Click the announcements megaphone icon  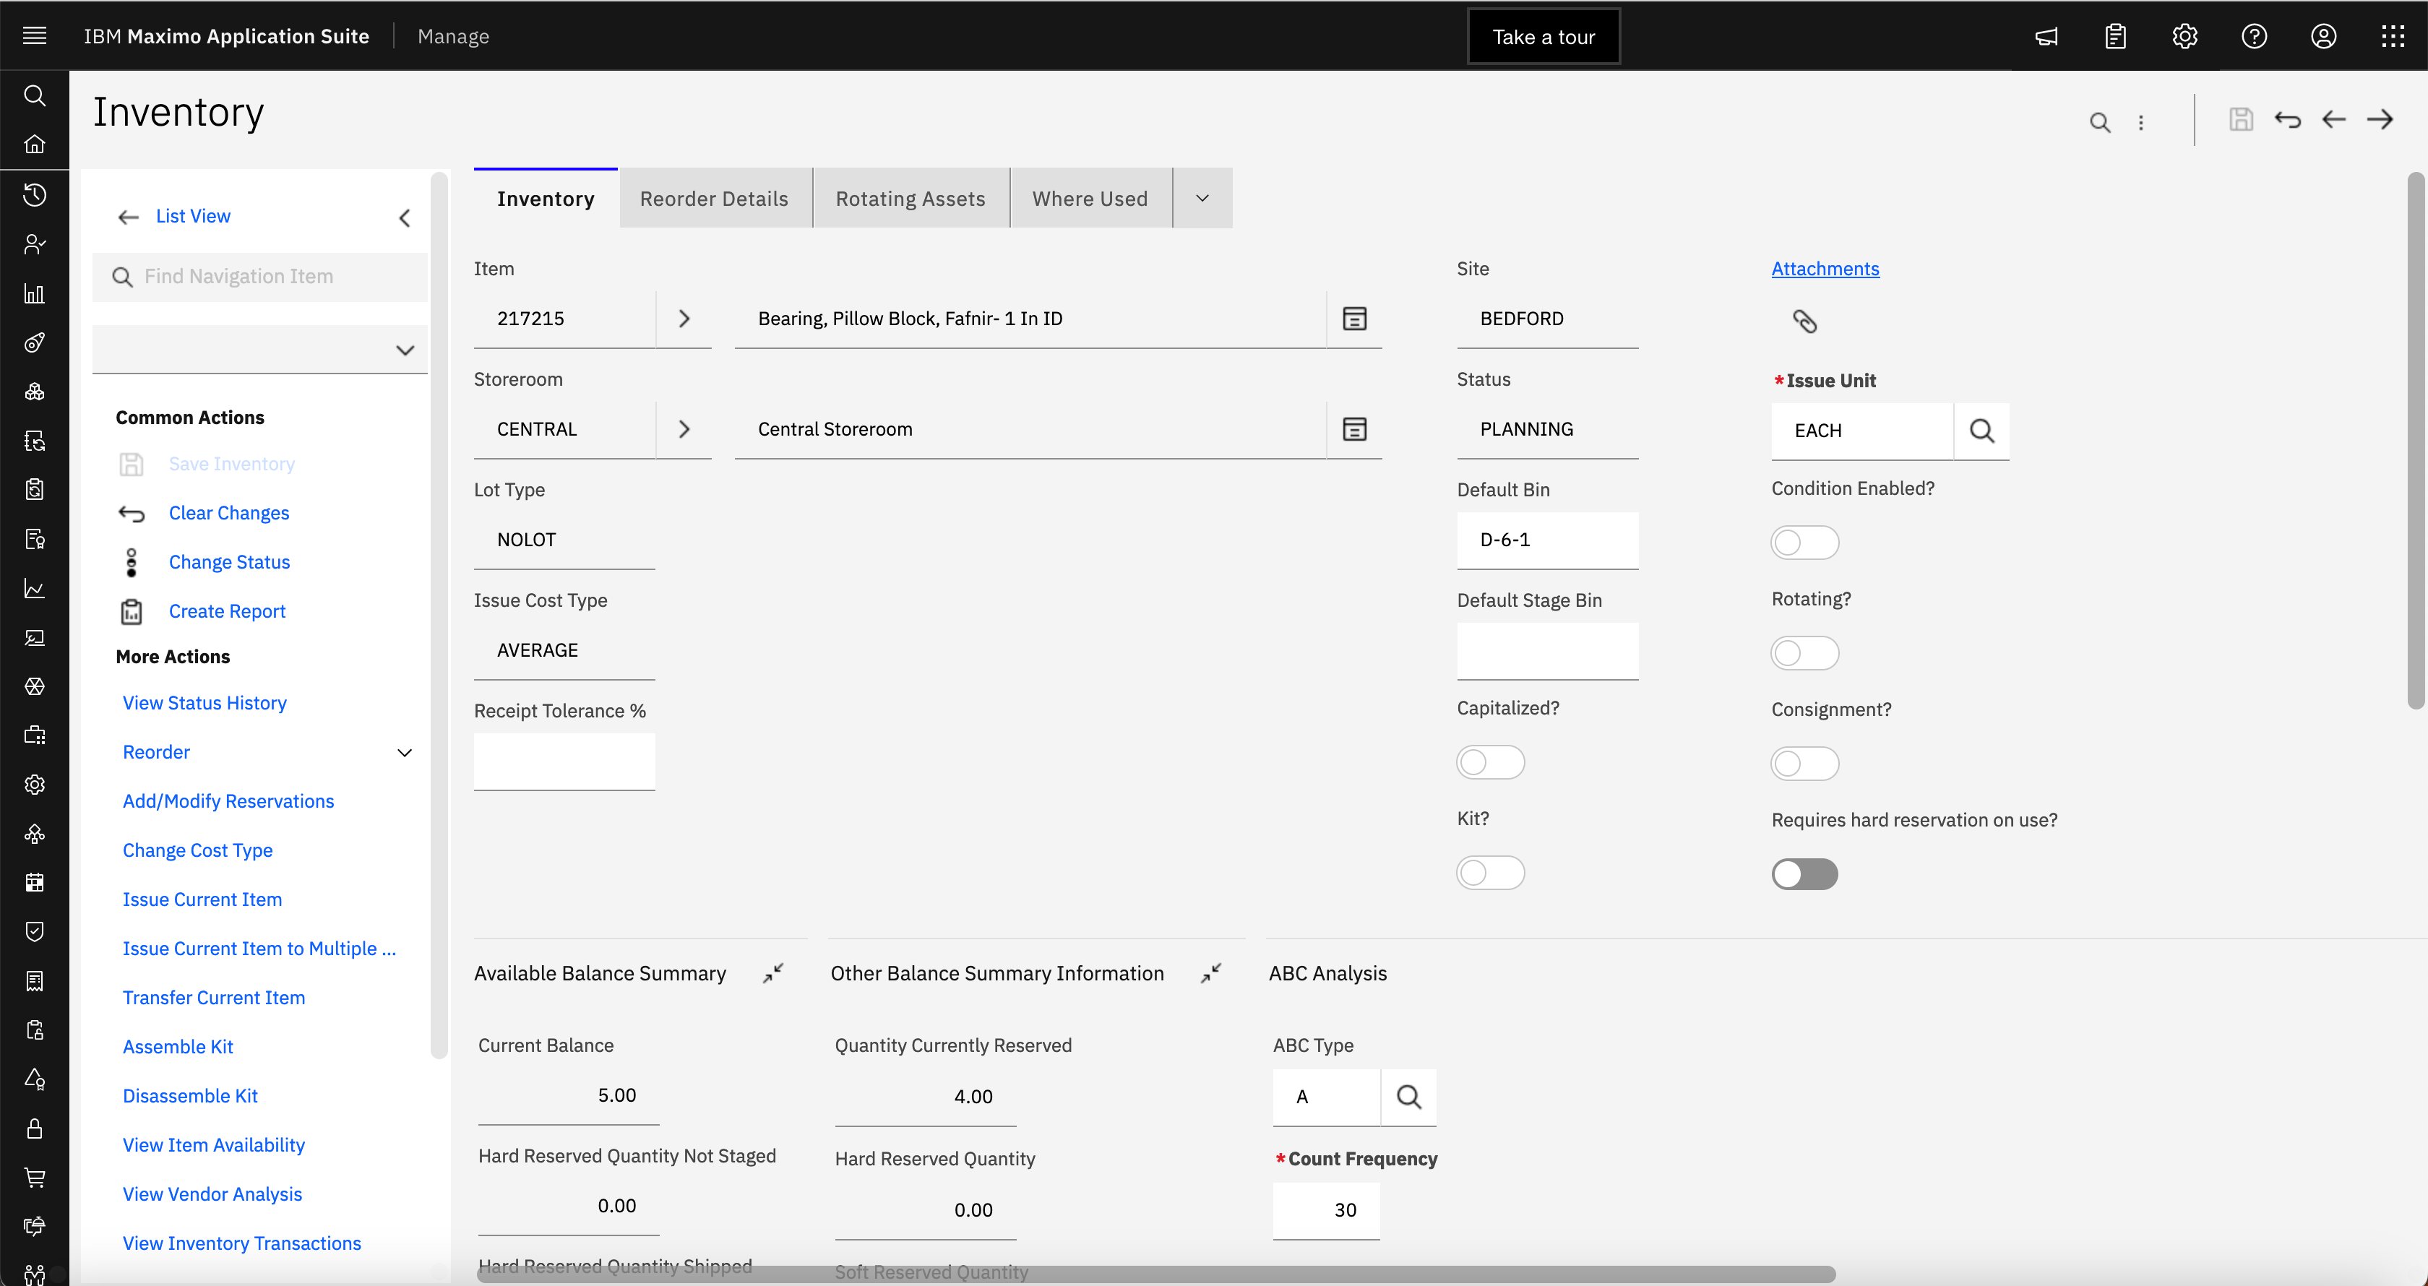pos(2046,37)
